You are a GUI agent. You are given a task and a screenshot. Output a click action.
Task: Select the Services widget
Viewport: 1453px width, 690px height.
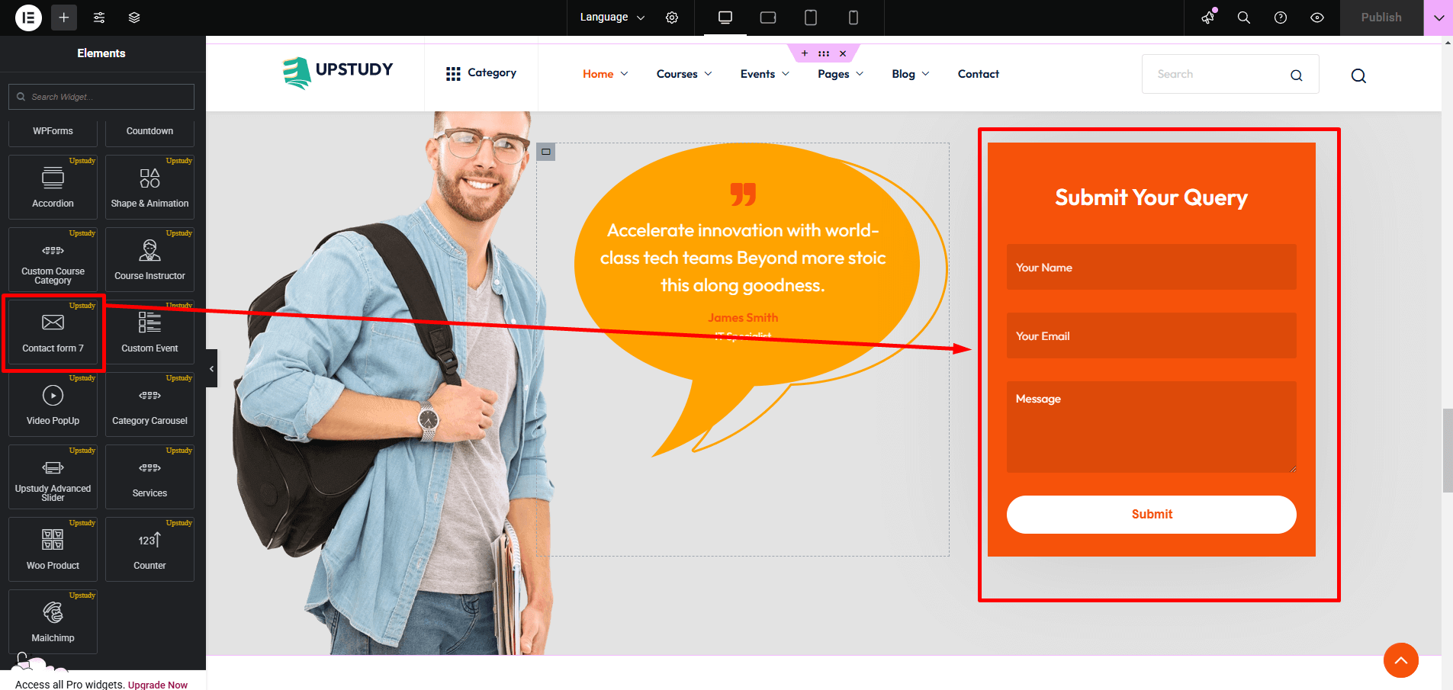pos(149,477)
